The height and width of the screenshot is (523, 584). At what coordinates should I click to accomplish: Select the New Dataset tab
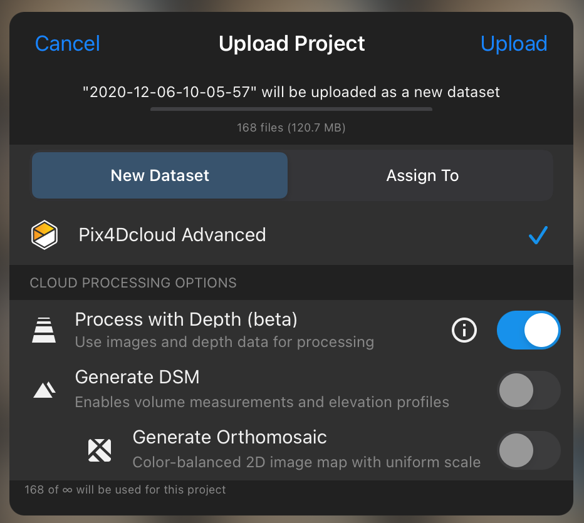point(160,175)
